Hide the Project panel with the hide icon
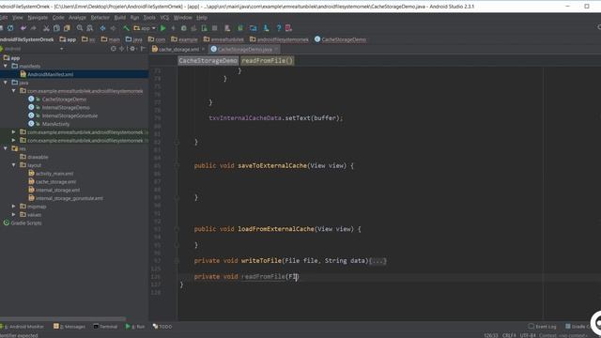 [x=144, y=49]
